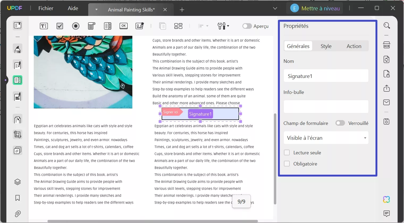Select the Text Field form tool
This screenshot has width=404, height=223.
(44, 26)
